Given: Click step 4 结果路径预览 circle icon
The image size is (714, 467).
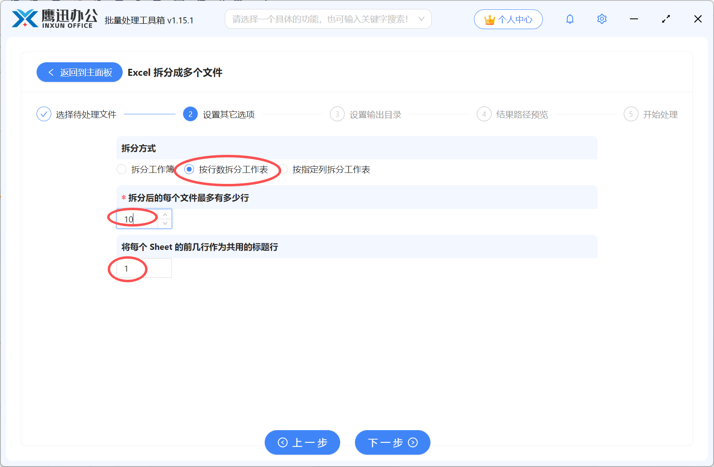Looking at the screenshot, I should point(484,114).
